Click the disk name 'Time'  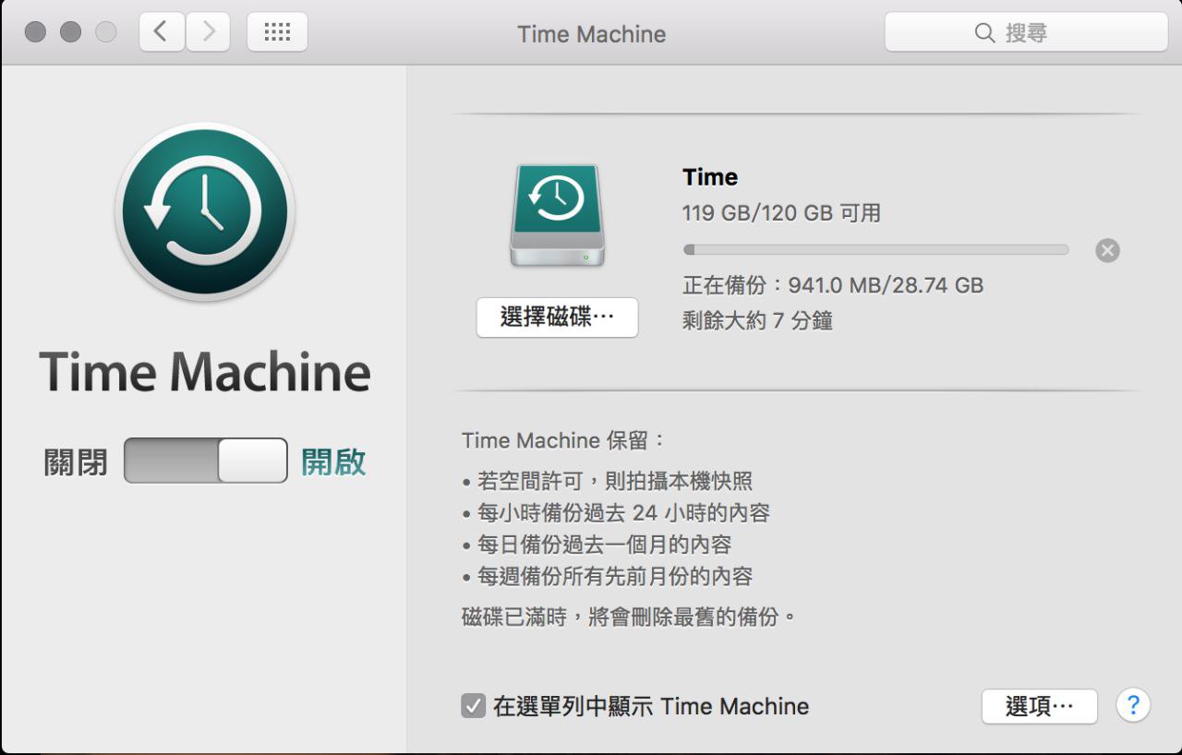710,177
